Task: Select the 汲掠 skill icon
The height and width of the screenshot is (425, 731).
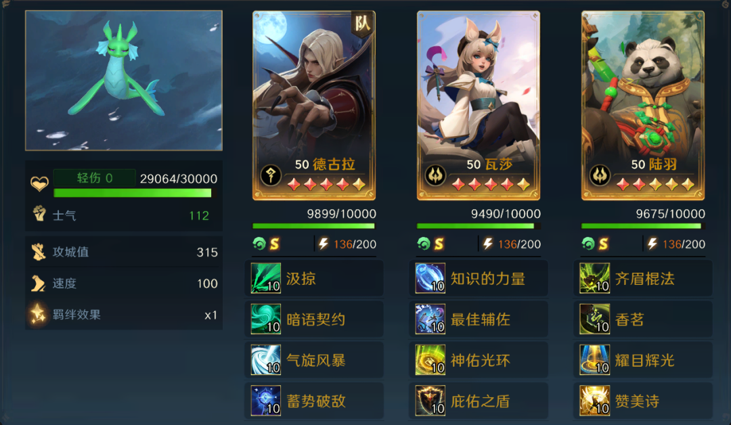Action: pyautogui.click(x=266, y=278)
